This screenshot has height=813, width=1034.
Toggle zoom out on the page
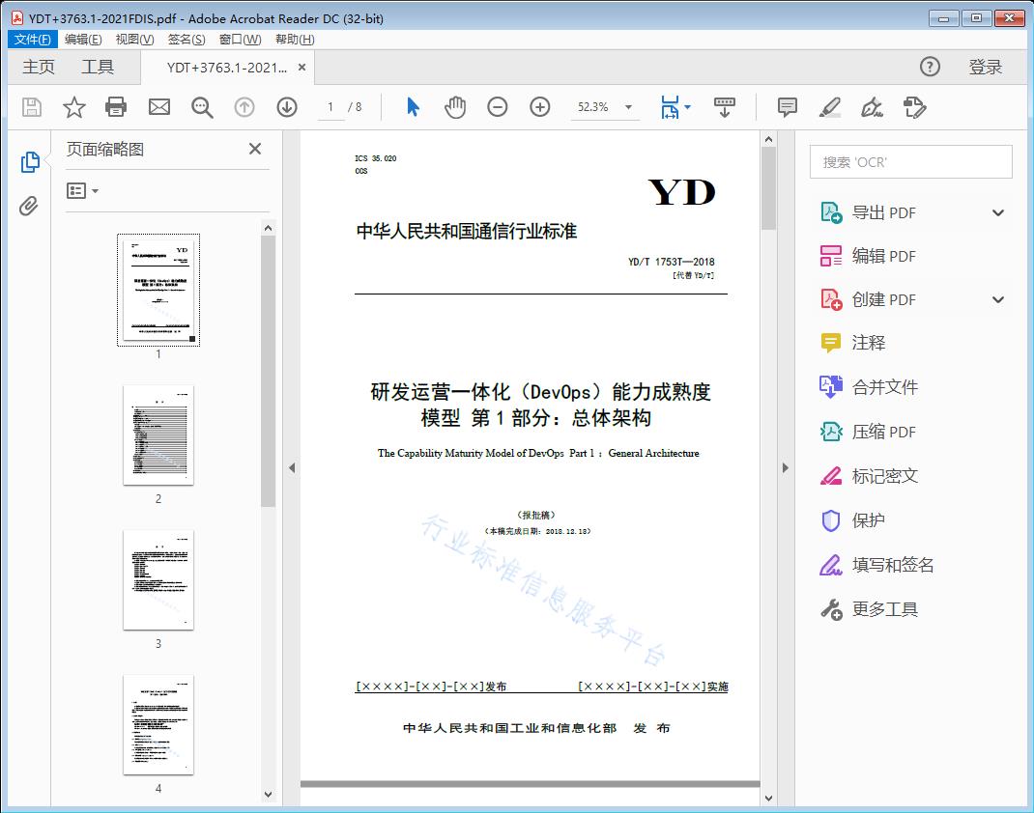pyautogui.click(x=498, y=107)
